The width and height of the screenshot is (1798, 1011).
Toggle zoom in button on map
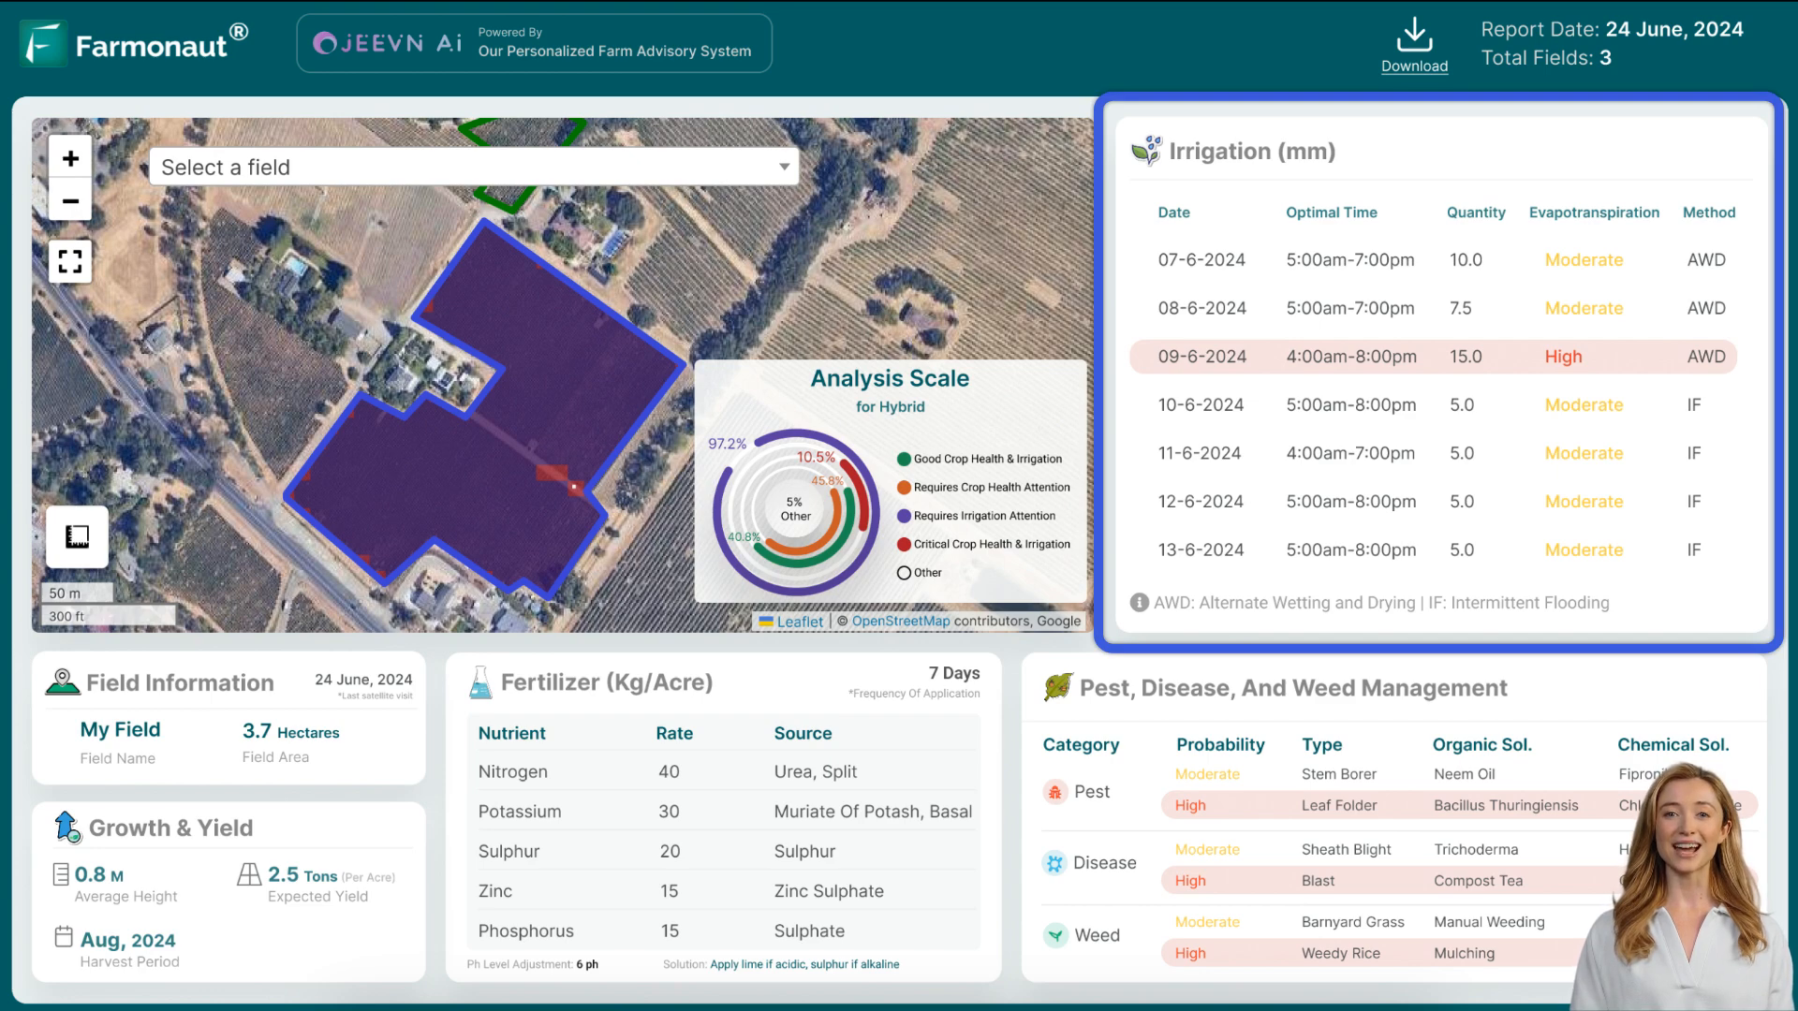pyautogui.click(x=70, y=156)
